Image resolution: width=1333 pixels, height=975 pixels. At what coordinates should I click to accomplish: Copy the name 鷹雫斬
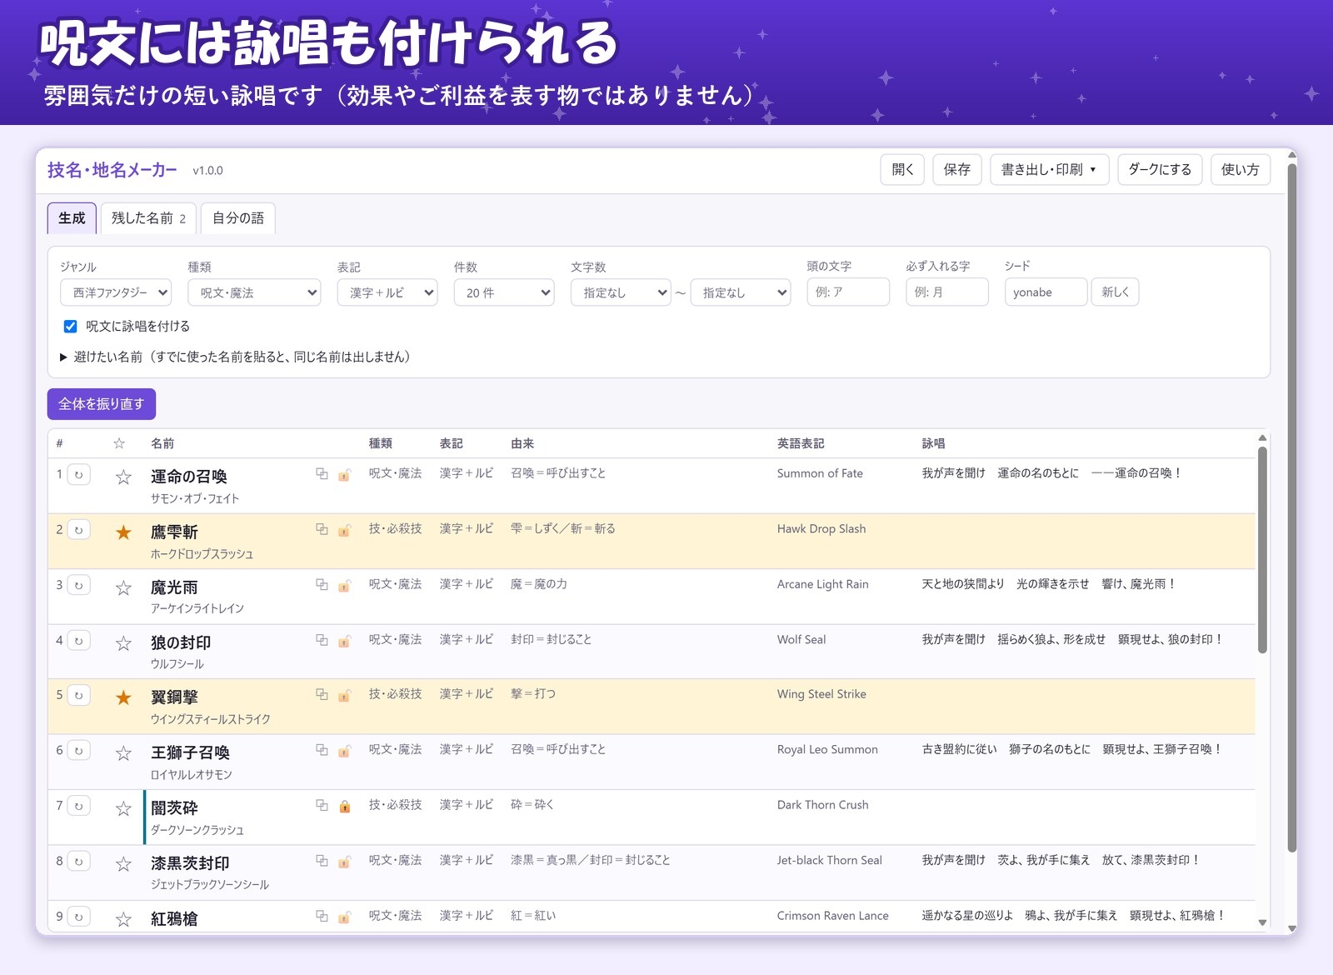coord(322,530)
